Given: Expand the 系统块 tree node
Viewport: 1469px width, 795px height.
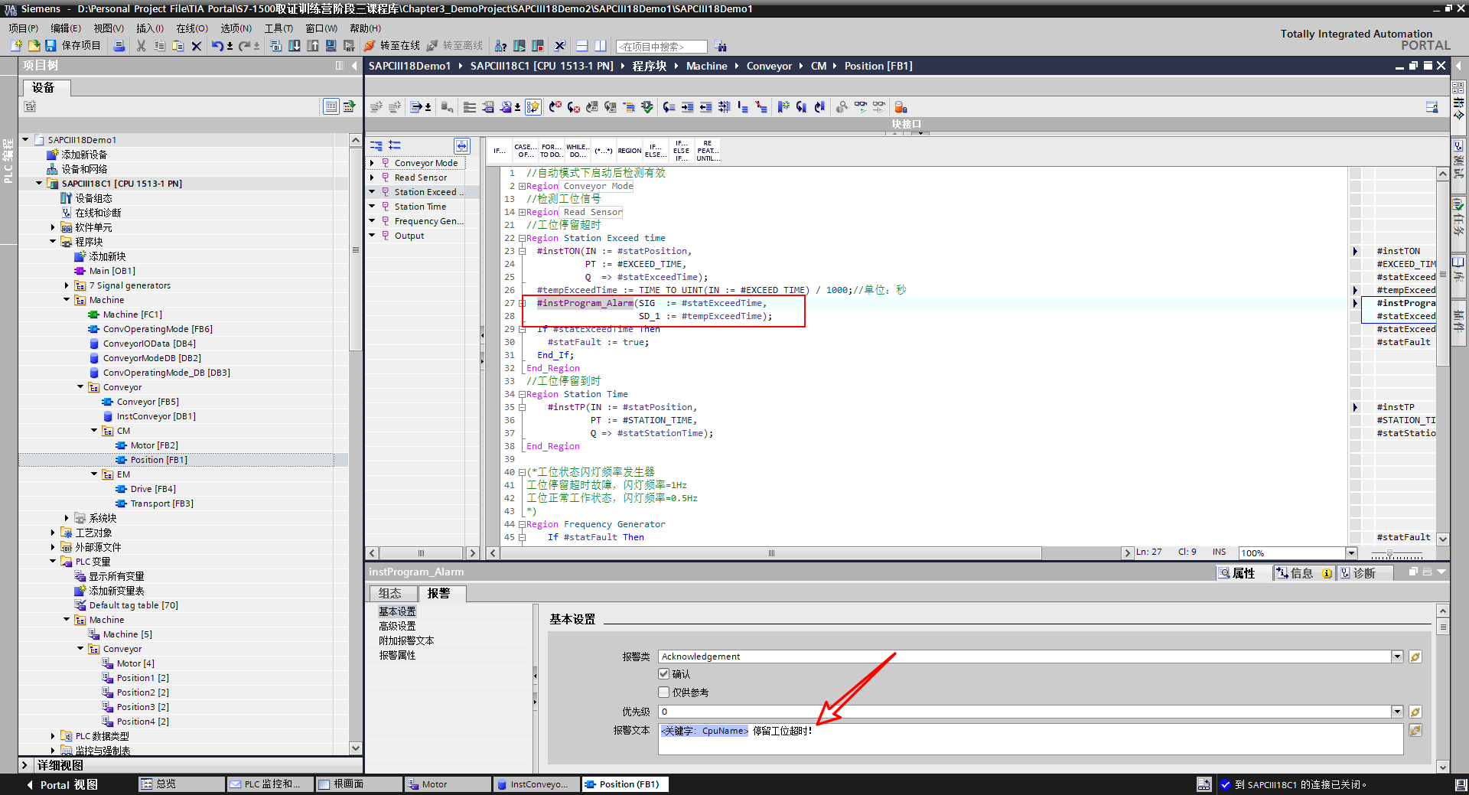Looking at the screenshot, I should pyautogui.click(x=67, y=518).
